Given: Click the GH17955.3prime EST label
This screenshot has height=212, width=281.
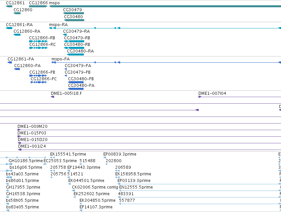Looking at the screenshot, I should (x=23, y=187).
